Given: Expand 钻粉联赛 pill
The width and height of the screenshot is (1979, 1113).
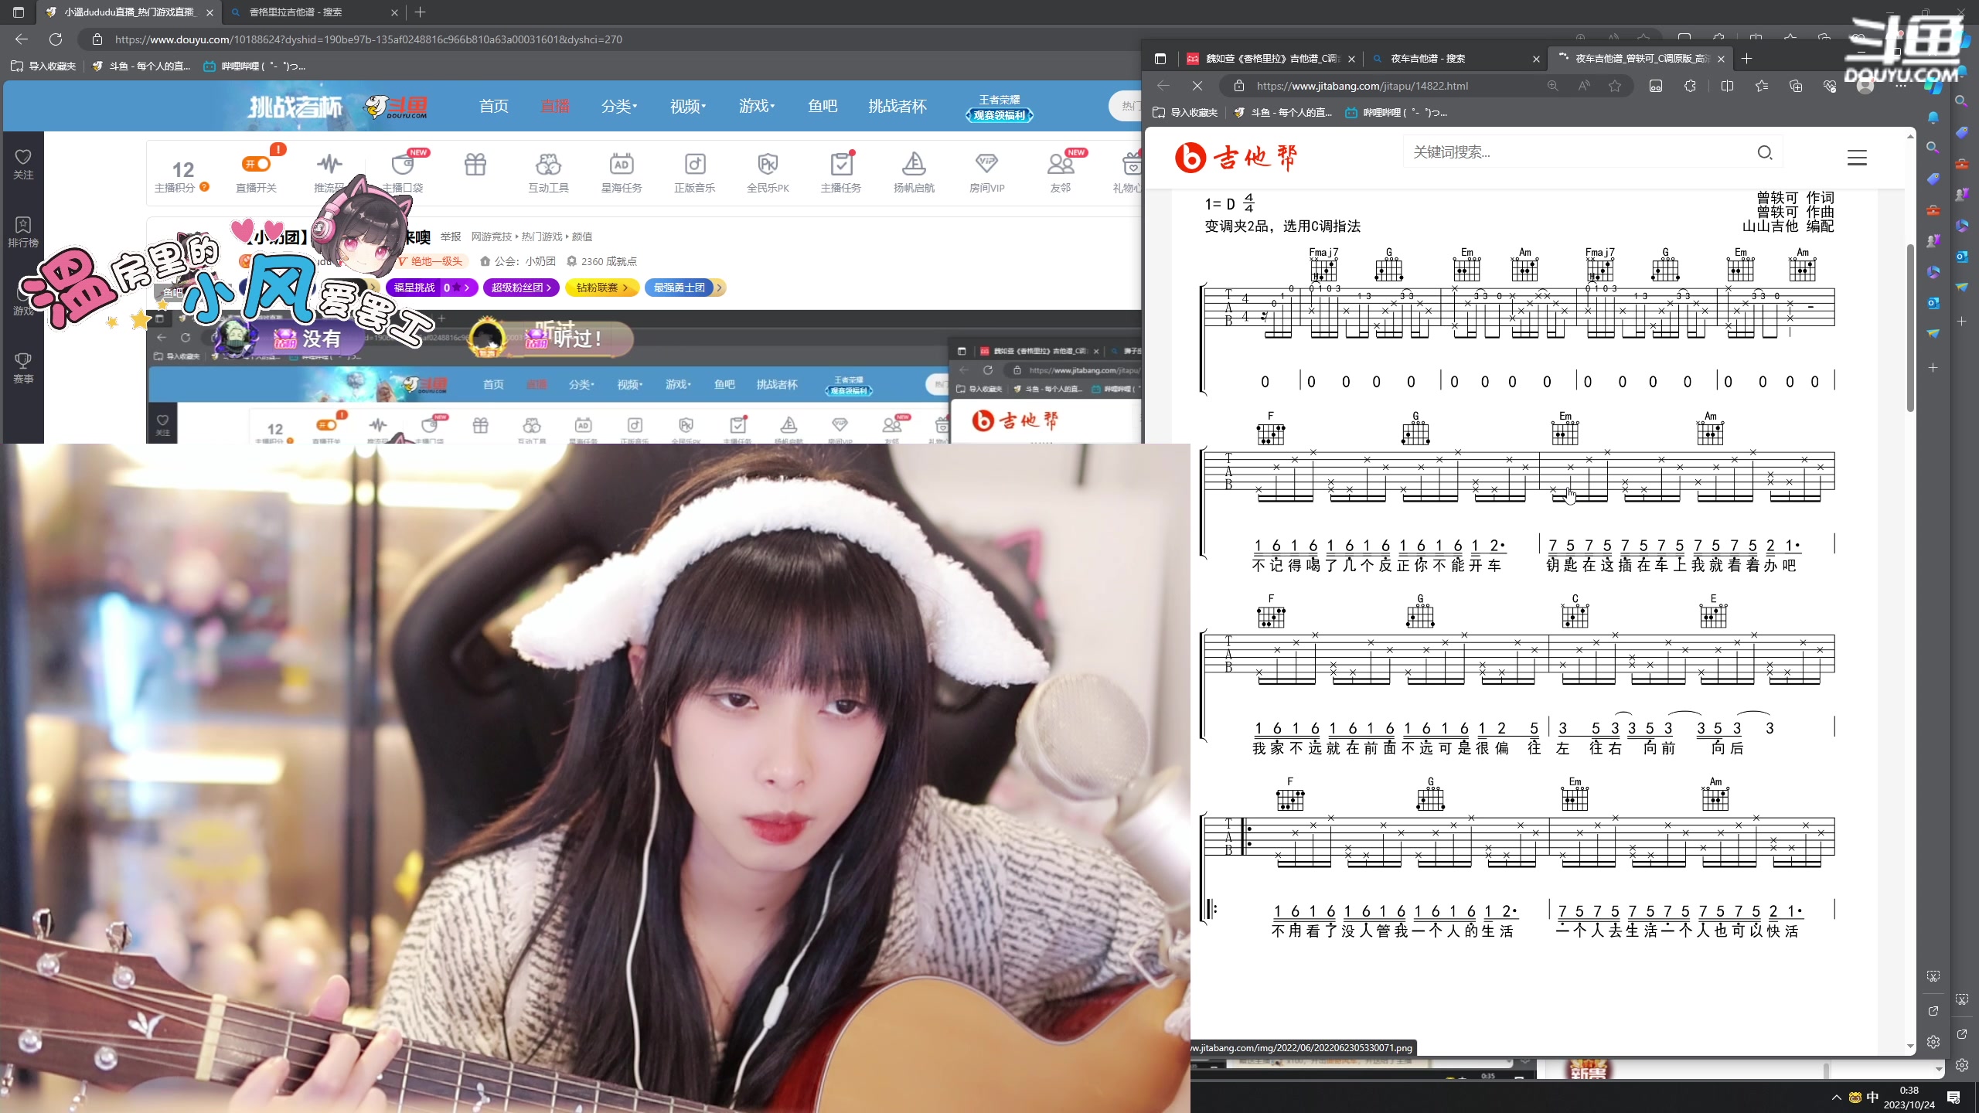Looking at the screenshot, I should [602, 288].
